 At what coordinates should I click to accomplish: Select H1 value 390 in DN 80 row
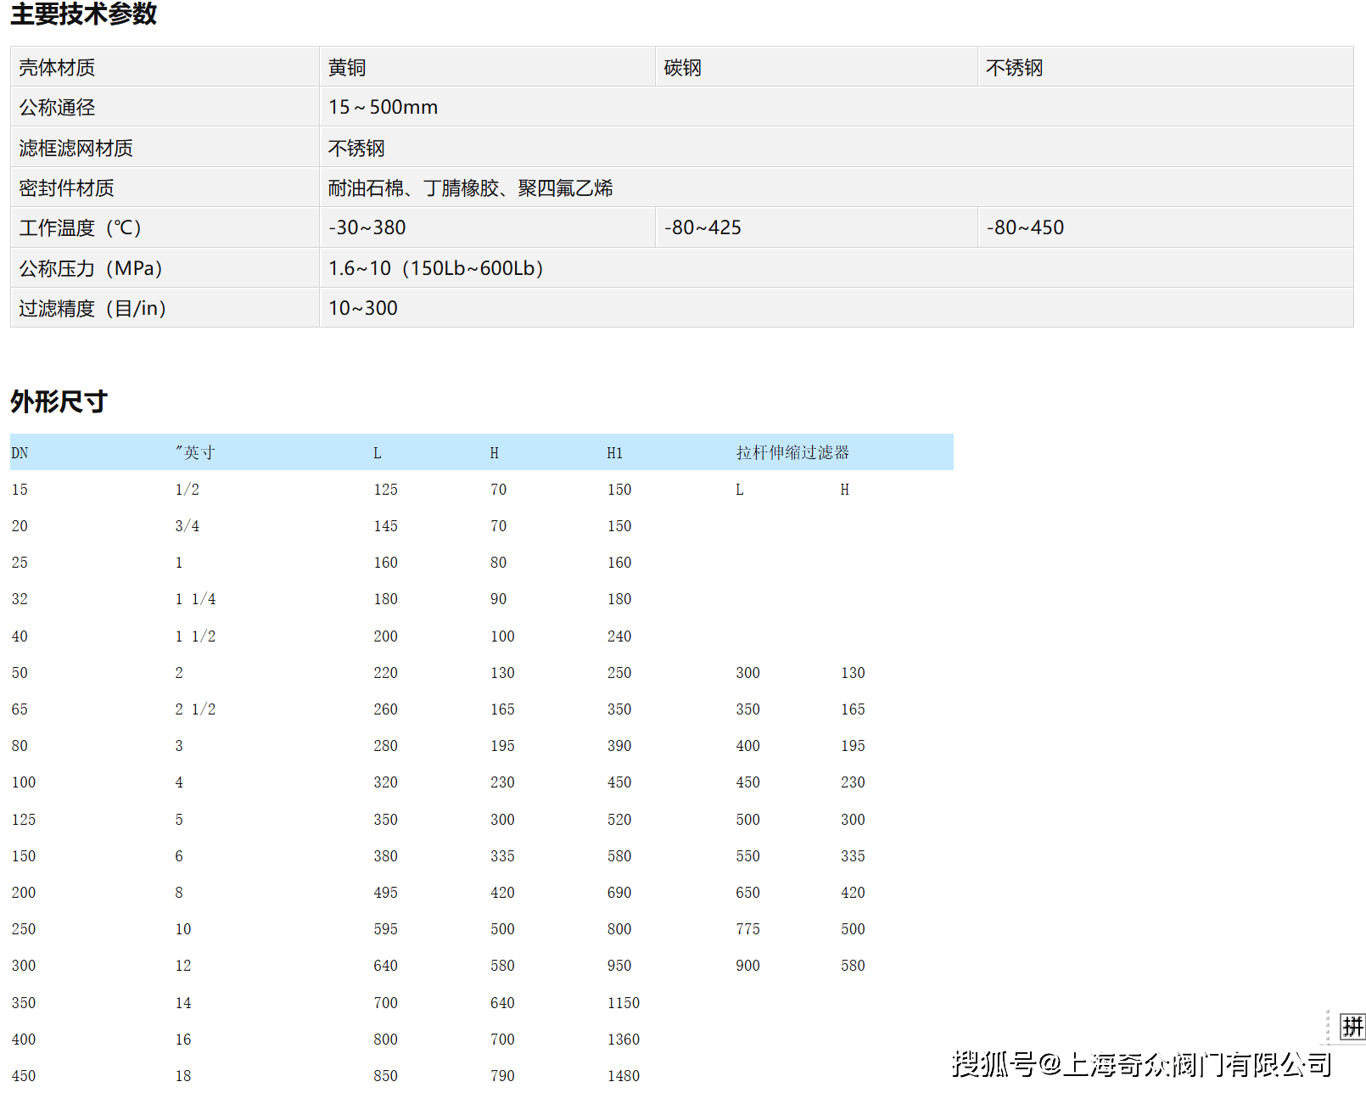click(x=619, y=746)
